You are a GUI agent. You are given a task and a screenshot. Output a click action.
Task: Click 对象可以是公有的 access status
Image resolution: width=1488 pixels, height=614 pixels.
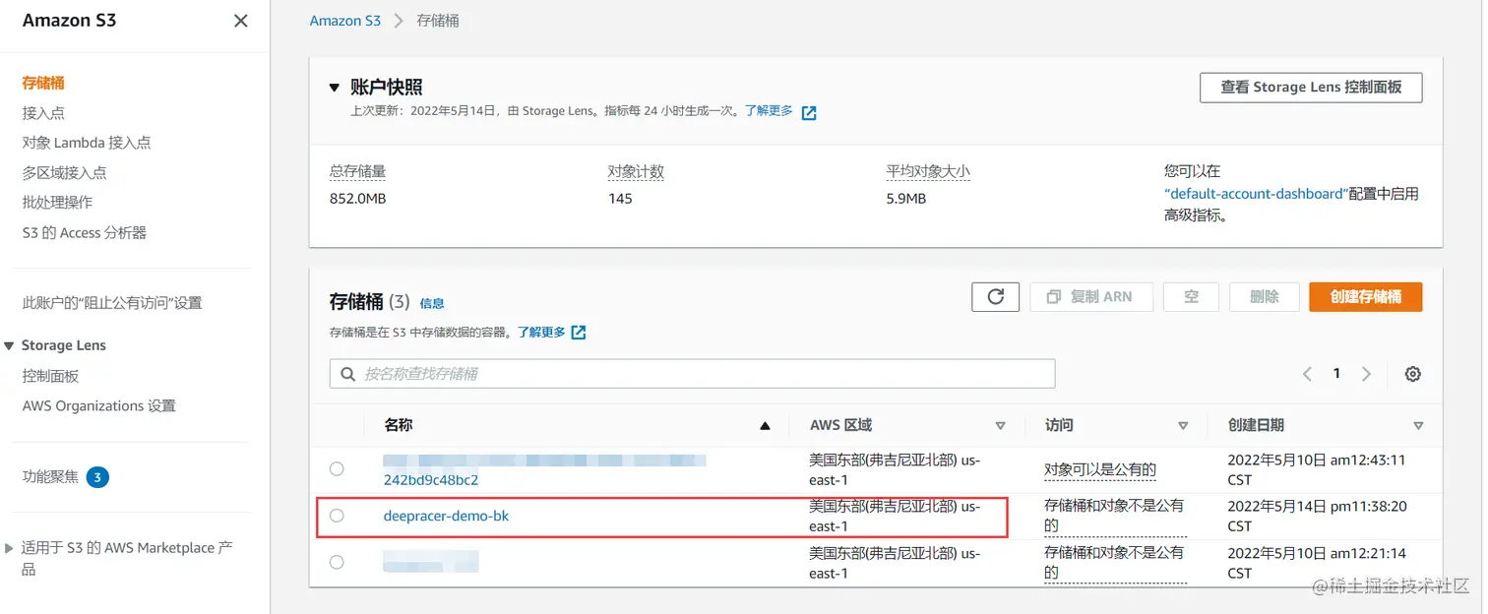[x=1100, y=470]
